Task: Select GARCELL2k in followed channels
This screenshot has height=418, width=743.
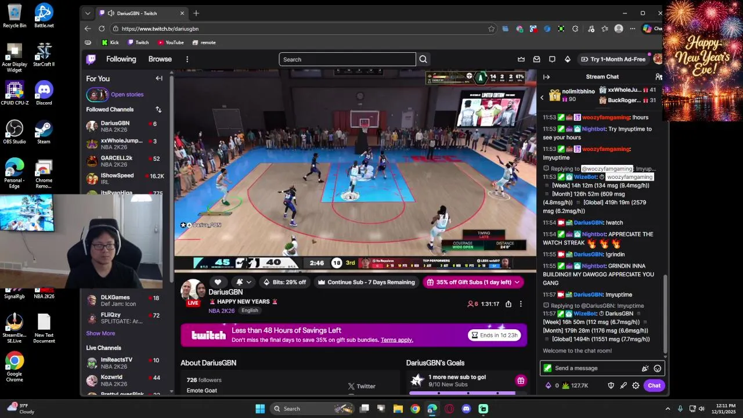Action: [125, 161]
